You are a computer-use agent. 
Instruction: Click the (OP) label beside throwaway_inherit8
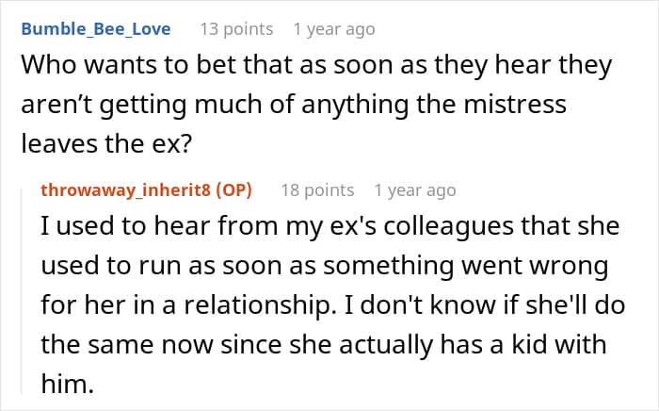pos(233,190)
